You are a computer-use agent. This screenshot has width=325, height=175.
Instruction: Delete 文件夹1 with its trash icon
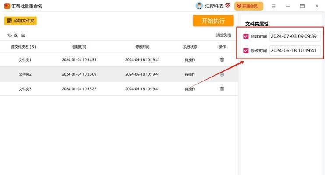point(222,59)
